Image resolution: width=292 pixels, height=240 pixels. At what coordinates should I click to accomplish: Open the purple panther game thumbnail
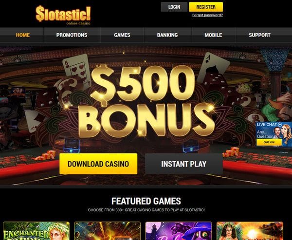point(179,231)
